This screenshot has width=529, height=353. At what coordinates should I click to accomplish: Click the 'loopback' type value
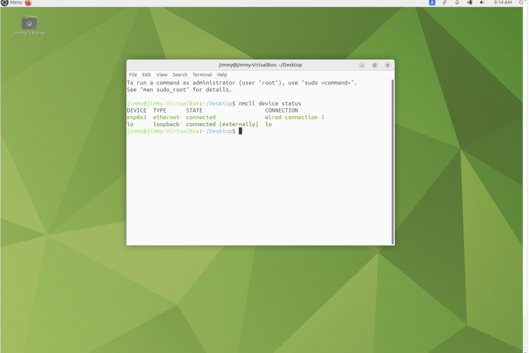click(x=166, y=124)
